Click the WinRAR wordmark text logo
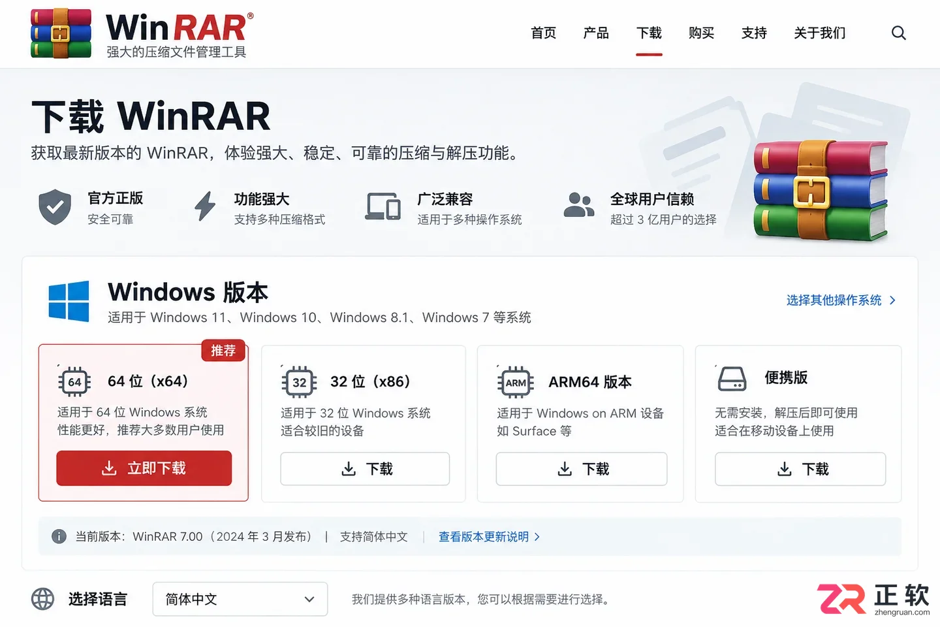 click(x=180, y=28)
